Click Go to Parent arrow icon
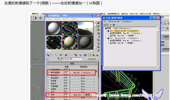This screenshot has height=100, width=170. (94, 55)
